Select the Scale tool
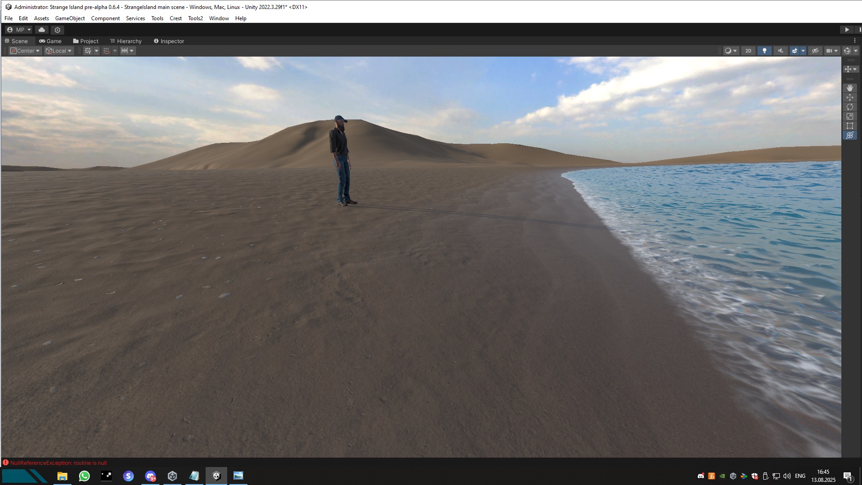 click(x=849, y=116)
